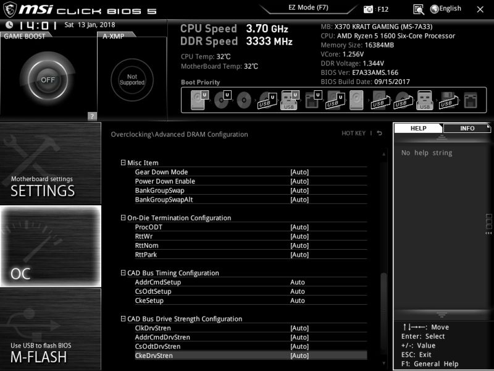The width and height of the screenshot is (494, 371).
Task: Select the legacy USB CD/DVD boot device
Action: pos(403,100)
